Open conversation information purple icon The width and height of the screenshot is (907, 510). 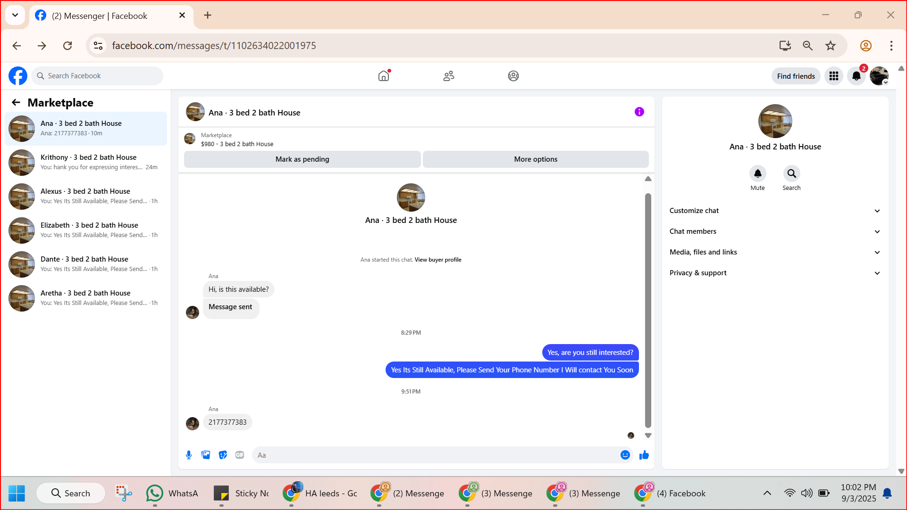click(x=639, y=112)
